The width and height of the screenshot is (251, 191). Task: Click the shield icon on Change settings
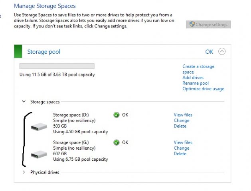point(192,25)
